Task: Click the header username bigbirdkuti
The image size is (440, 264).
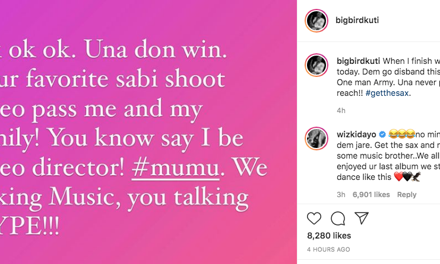Action: coord(357,20)
